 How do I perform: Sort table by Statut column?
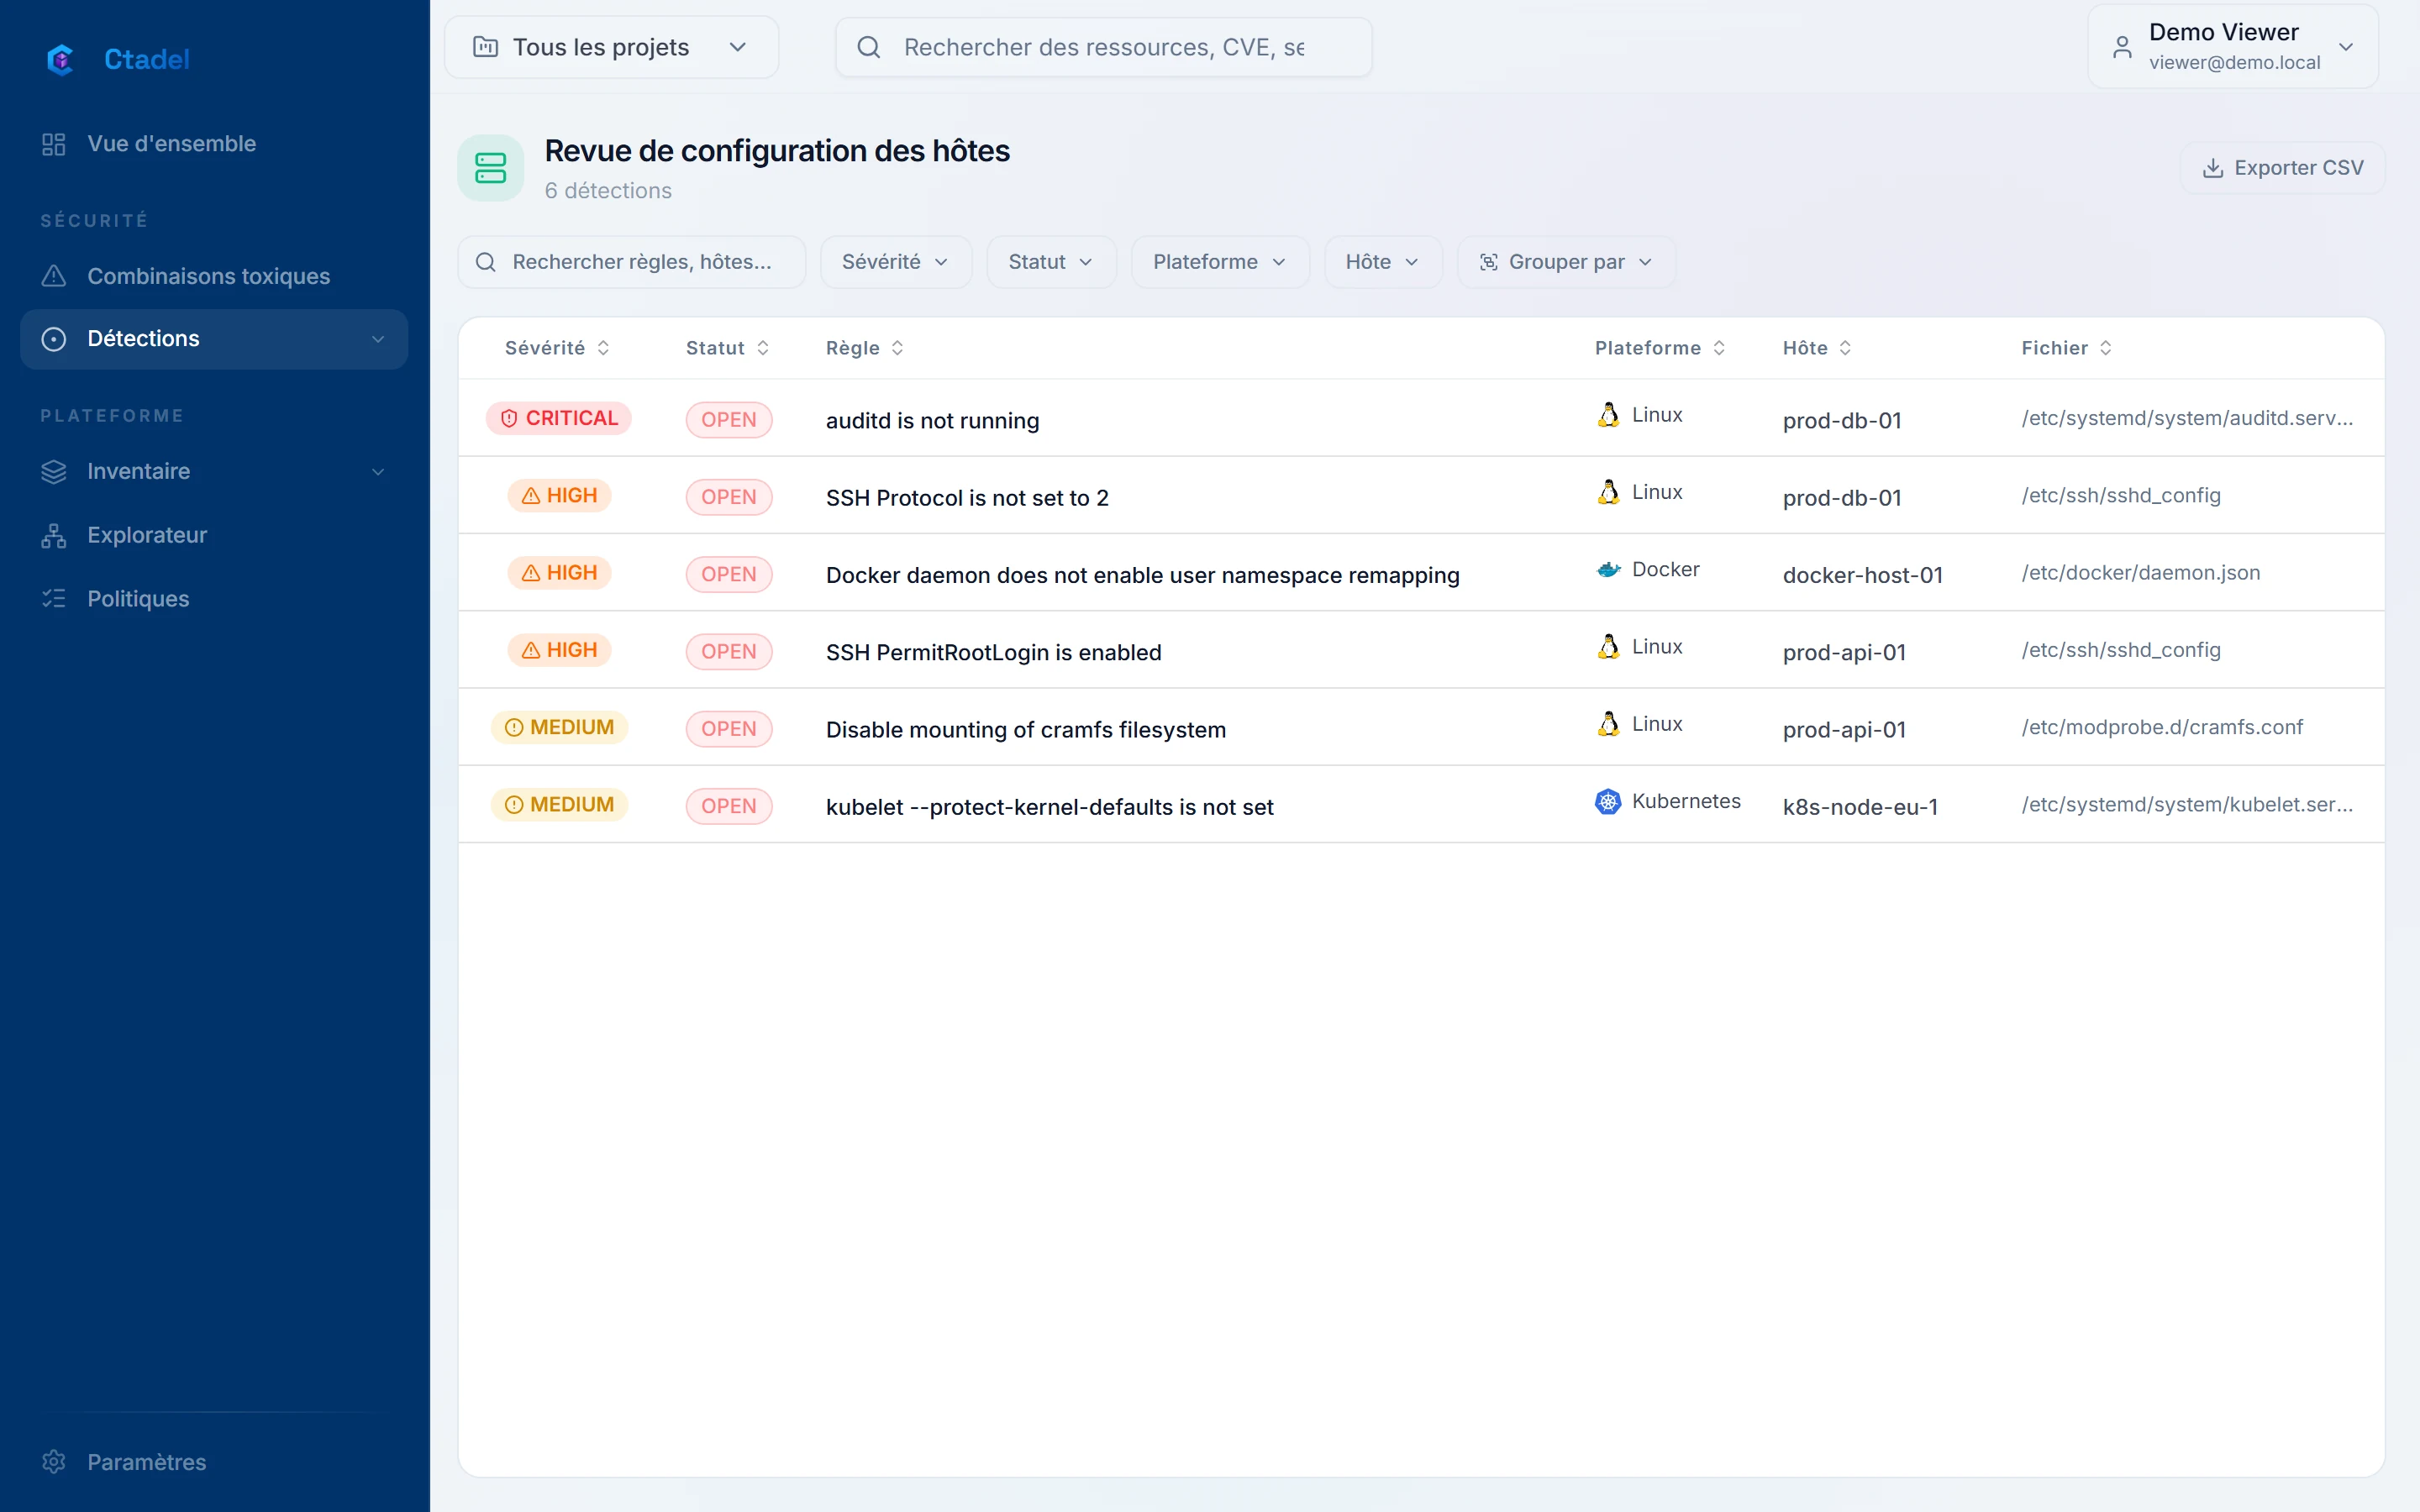(x=727, y=348)
